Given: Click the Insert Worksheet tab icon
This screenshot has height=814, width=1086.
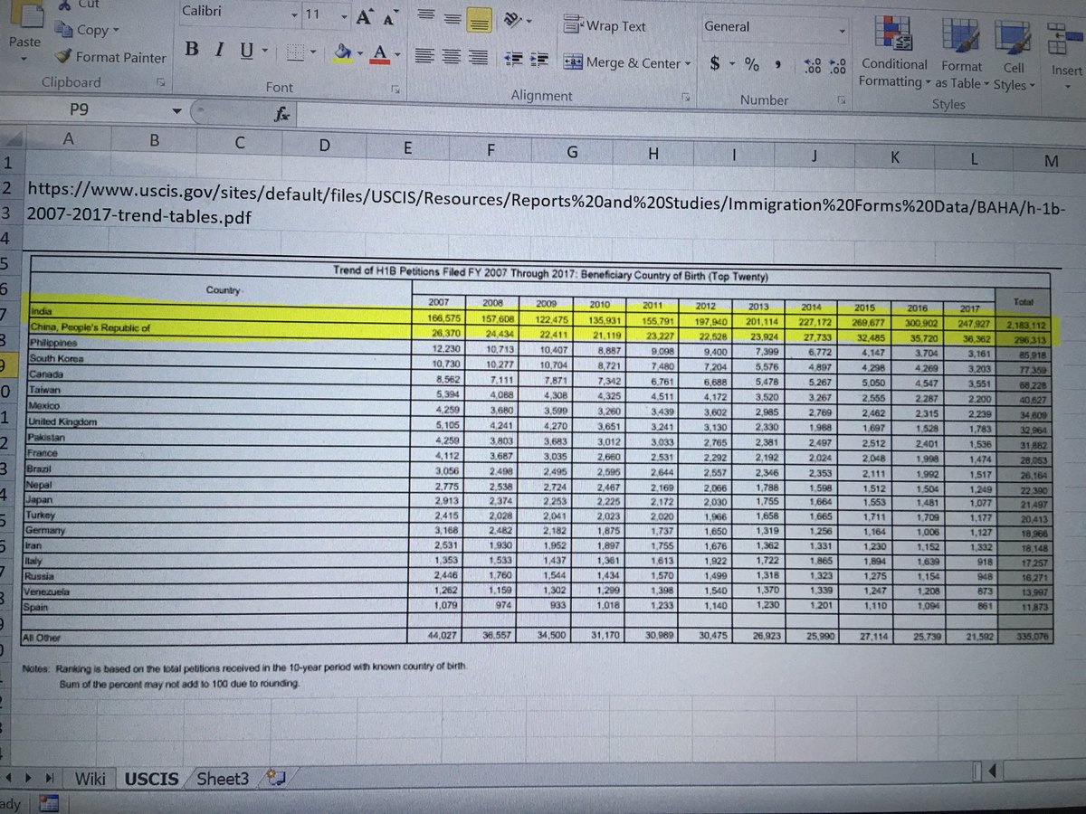Looking at the screenshot, I should pos(278,777).
